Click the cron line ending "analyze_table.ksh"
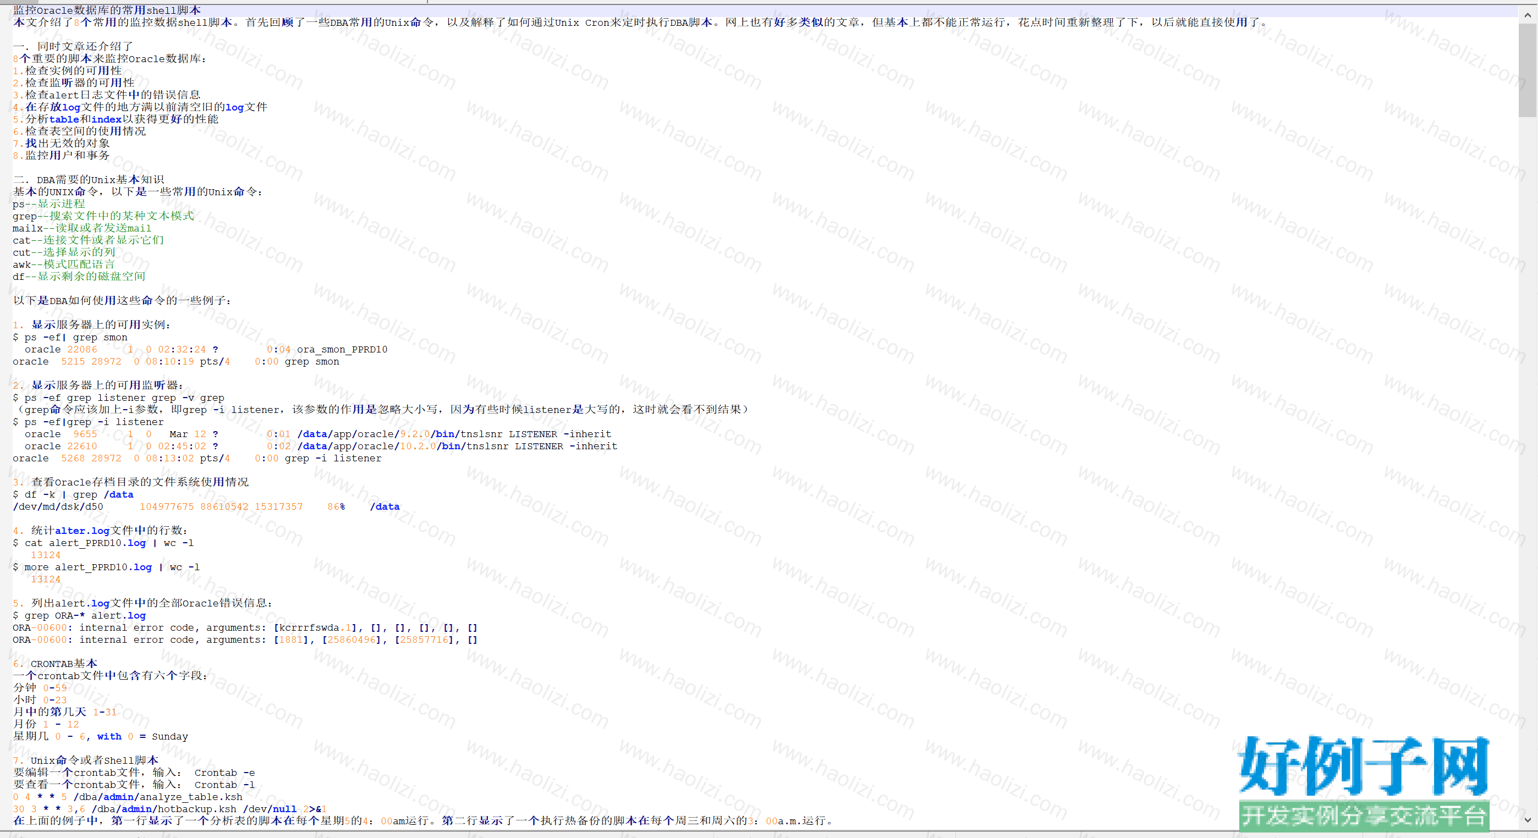The width and height of the screenshot is (1538, 838). coord(128,796)
